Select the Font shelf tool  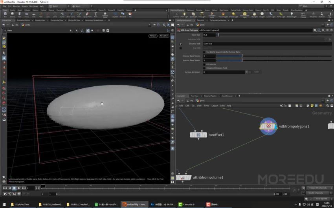tap(95, 15)
